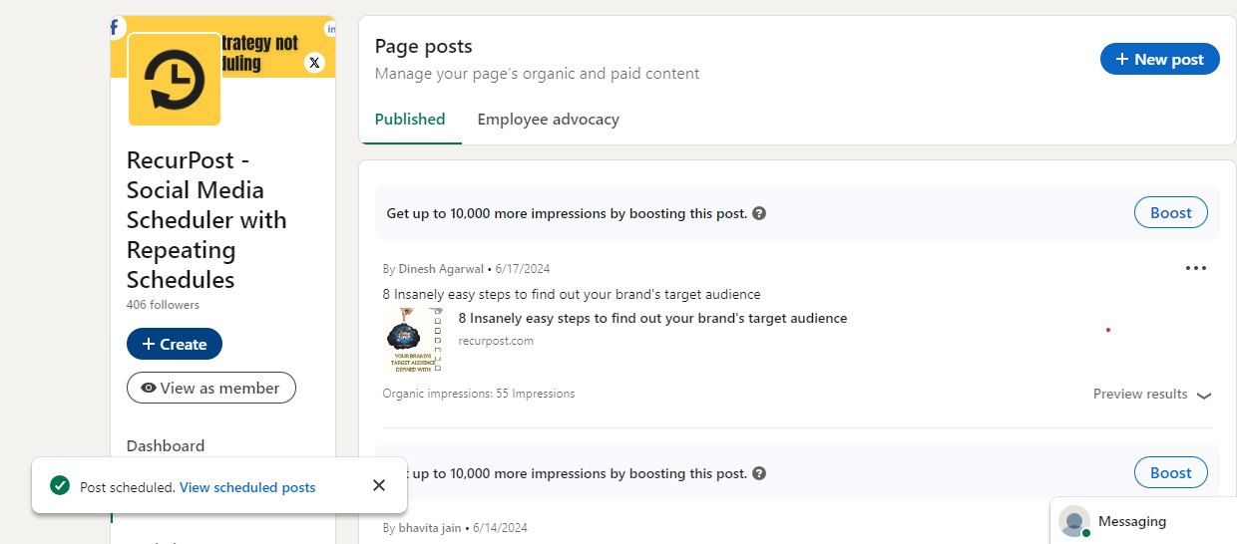Click the X (Twitter) icon on banner

[x=315, y=63]
